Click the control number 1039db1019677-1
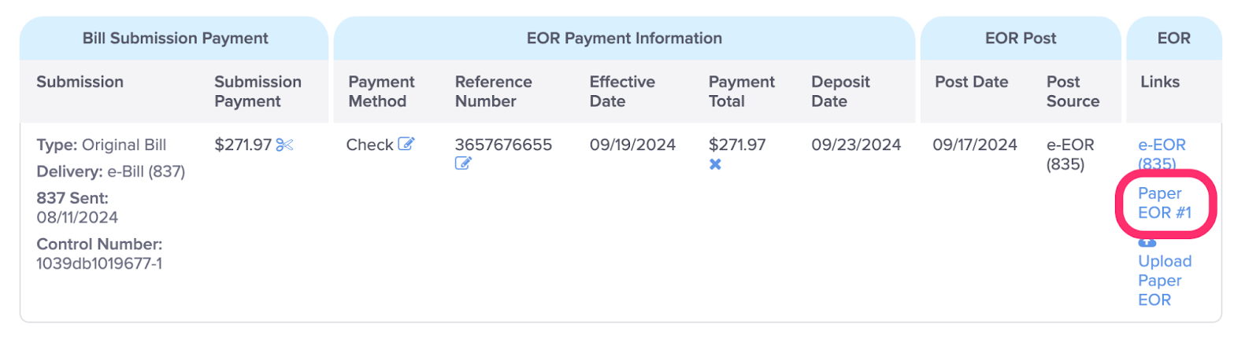Viewport: 1260px width, 338px height. pyautogui.click(x=99, y=263)
